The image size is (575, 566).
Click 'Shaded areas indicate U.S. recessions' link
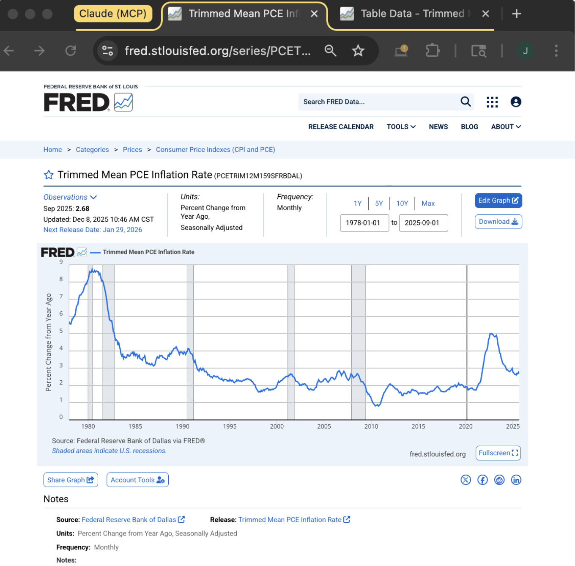coord(109,451)
